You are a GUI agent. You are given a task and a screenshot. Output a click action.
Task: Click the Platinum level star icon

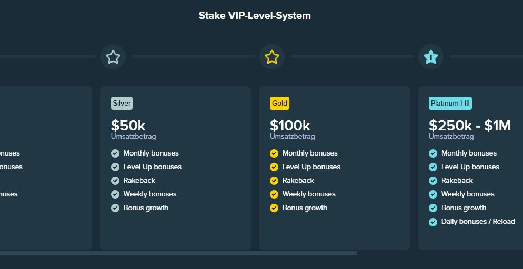click(431, 57)
